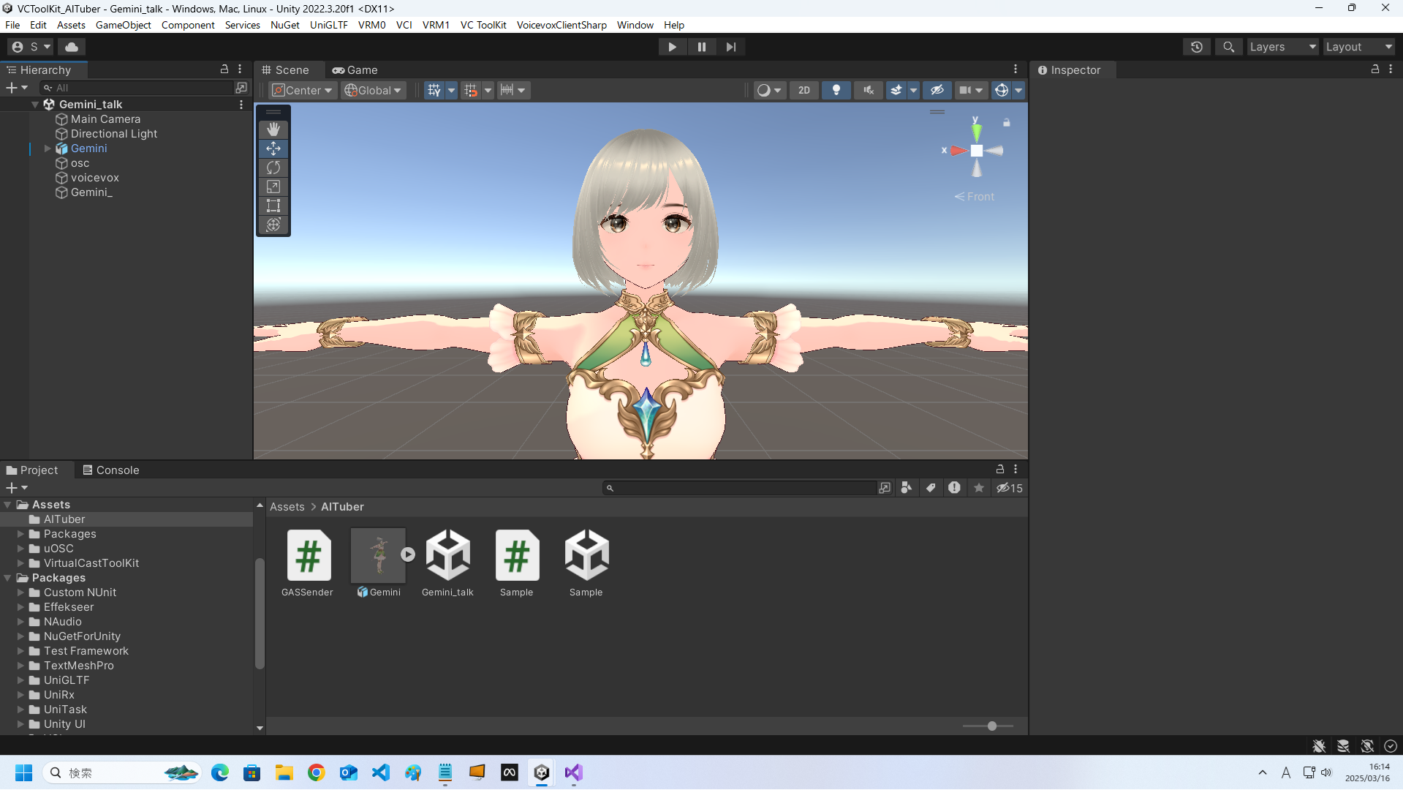Open the Windows Start menu
This screenshot has height=790, width=1403.
[24, 772]
